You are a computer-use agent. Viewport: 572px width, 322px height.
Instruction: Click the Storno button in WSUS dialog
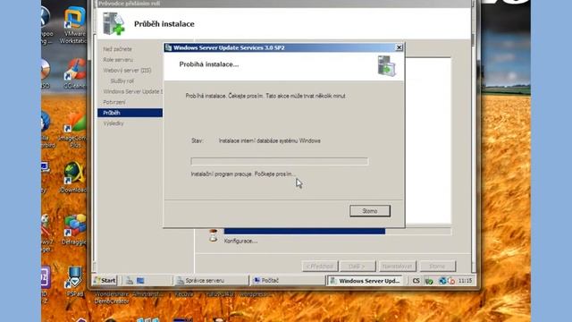pyautogui.click(x=370, y=211)
